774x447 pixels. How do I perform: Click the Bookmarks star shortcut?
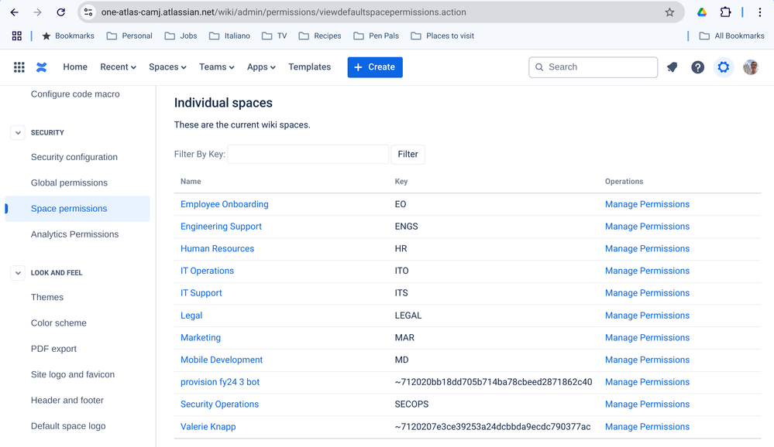pos(68,36)
